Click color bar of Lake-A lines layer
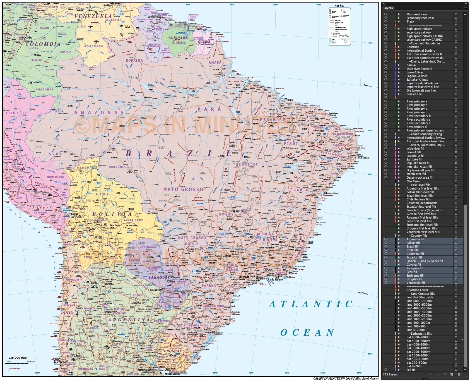470x381 pixels. (x=396, y=72)
